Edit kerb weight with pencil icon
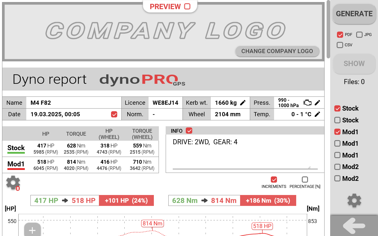 [x=243, y=103]
